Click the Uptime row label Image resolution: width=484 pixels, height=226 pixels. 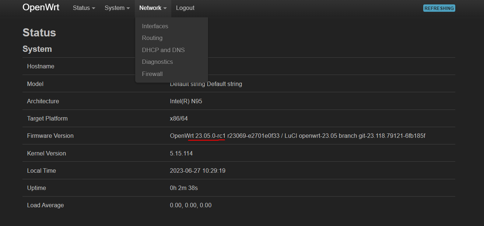[x=36, y=188]
